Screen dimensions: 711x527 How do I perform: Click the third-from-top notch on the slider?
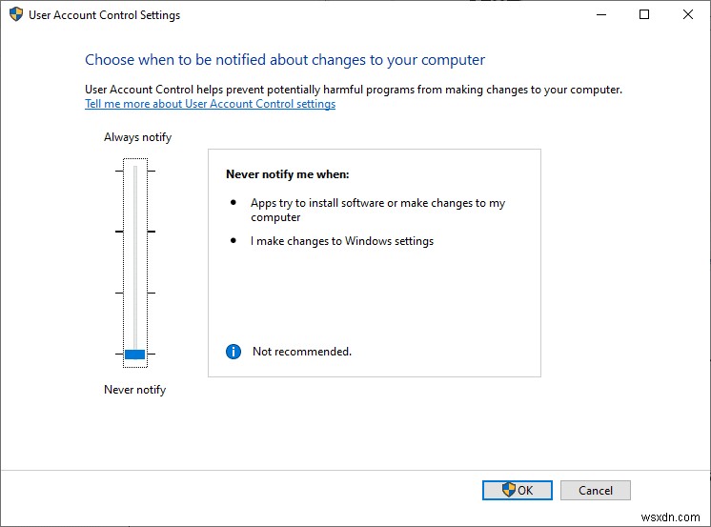pos(135,293)
